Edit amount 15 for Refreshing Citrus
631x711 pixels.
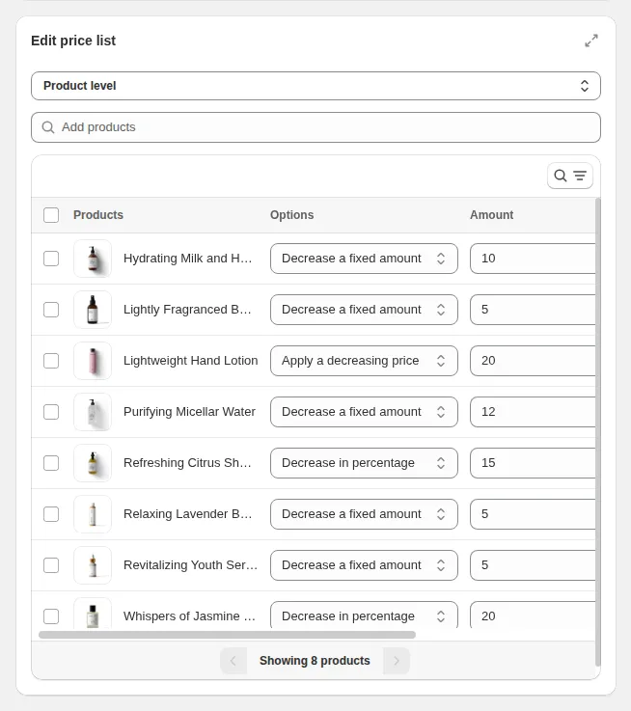tap(533, 463)
